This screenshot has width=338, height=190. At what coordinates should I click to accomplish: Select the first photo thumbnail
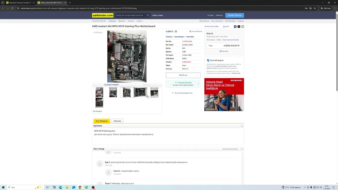click(99, 92)
